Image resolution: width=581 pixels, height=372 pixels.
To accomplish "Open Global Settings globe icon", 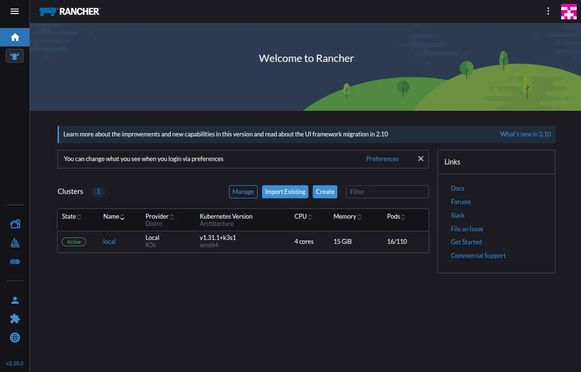I will coord(15,338).
